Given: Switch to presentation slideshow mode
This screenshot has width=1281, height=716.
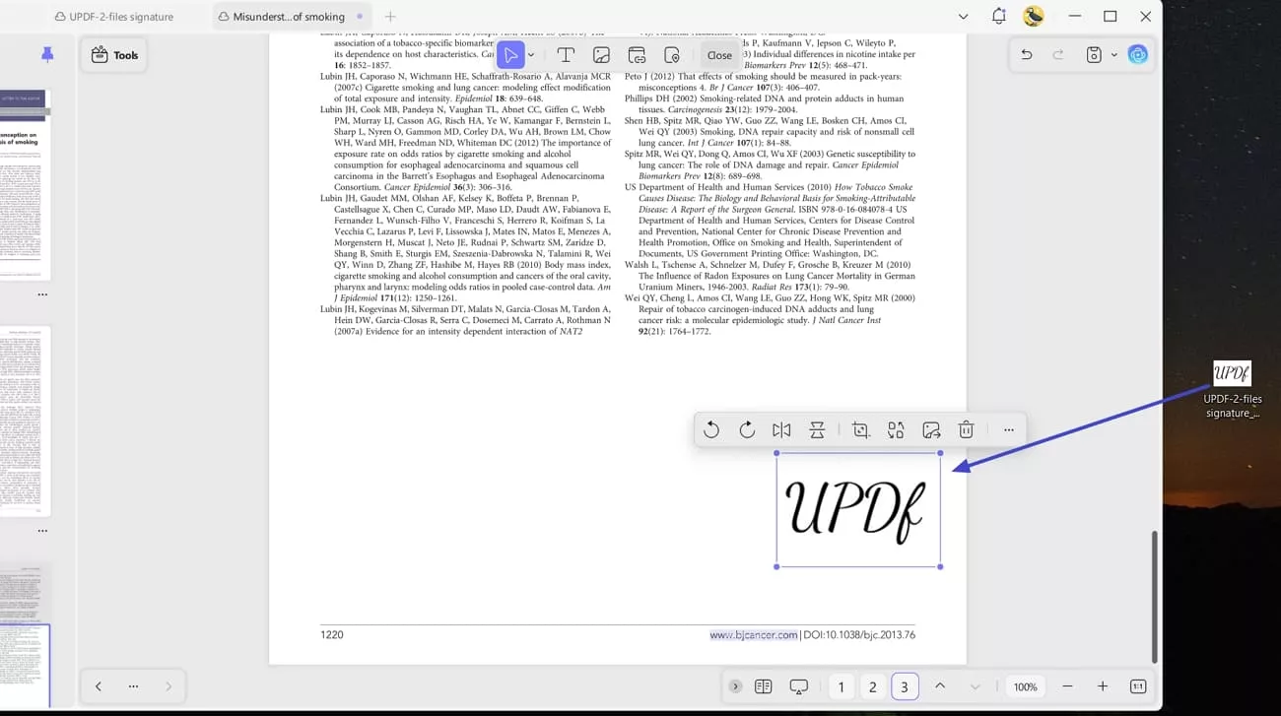Looking at the screenshot, I should pyautogui.click(x=798, y=685).
